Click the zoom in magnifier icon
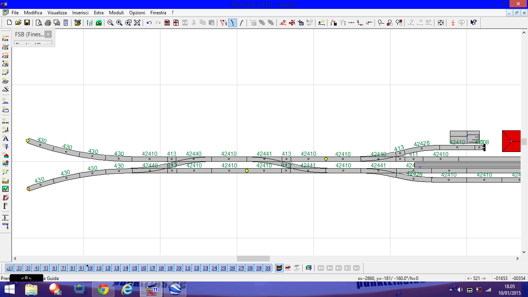 pyautogui.click(x=119, y=23)
